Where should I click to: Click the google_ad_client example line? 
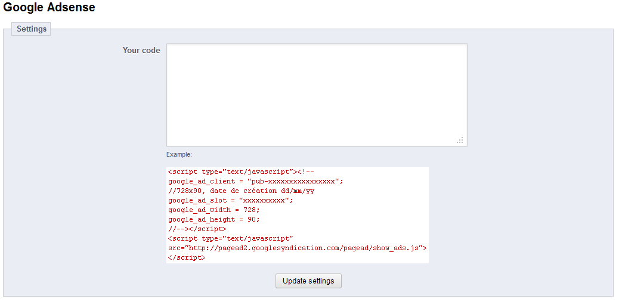coord(256,181)
